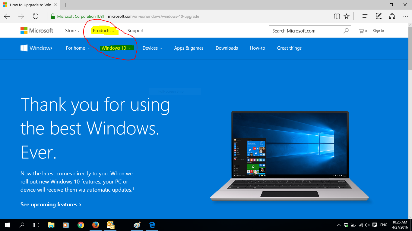Open the Windows Start button

pos(7,225)
